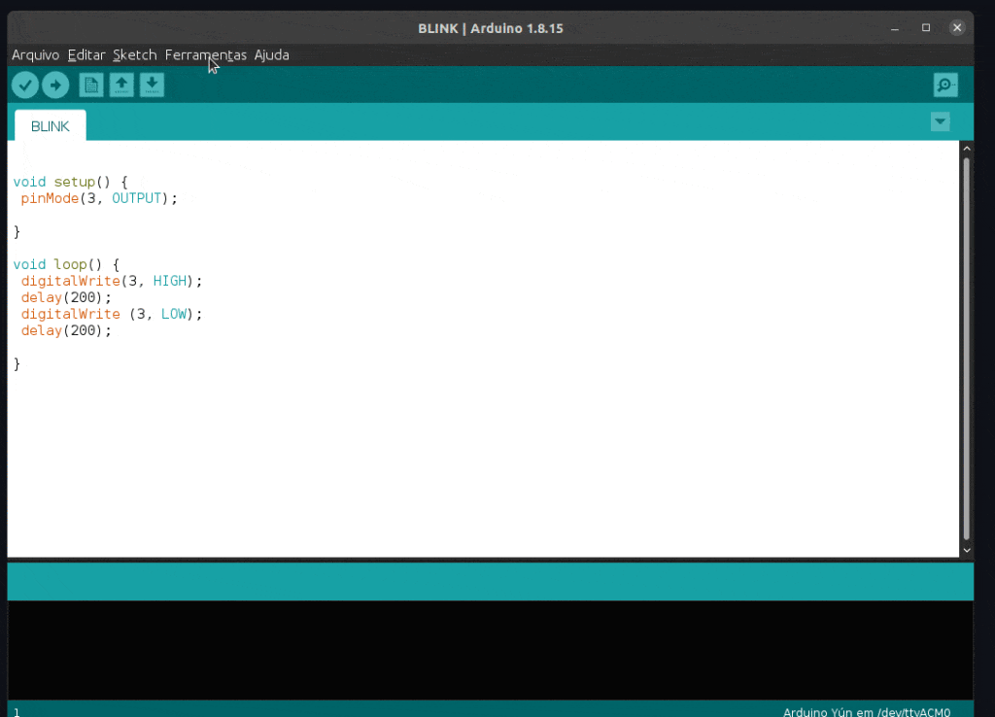The height and width of the screenshot is (717, 995).
Task: Click the vertical scrollbar thumb
Action: (x=966, y=350)
